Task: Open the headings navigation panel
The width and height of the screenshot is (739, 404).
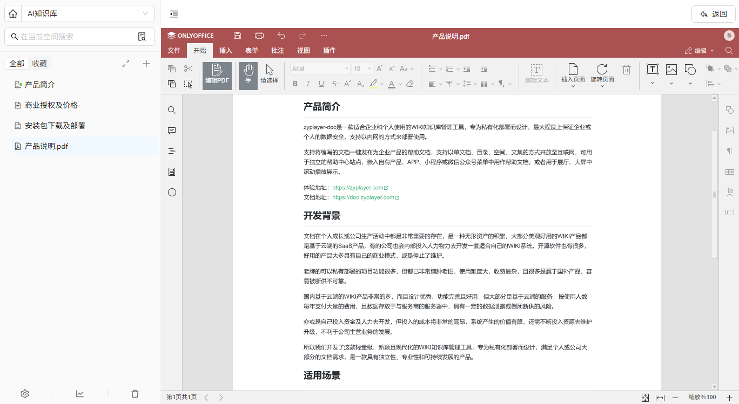Action: click(x=172, y=151)
